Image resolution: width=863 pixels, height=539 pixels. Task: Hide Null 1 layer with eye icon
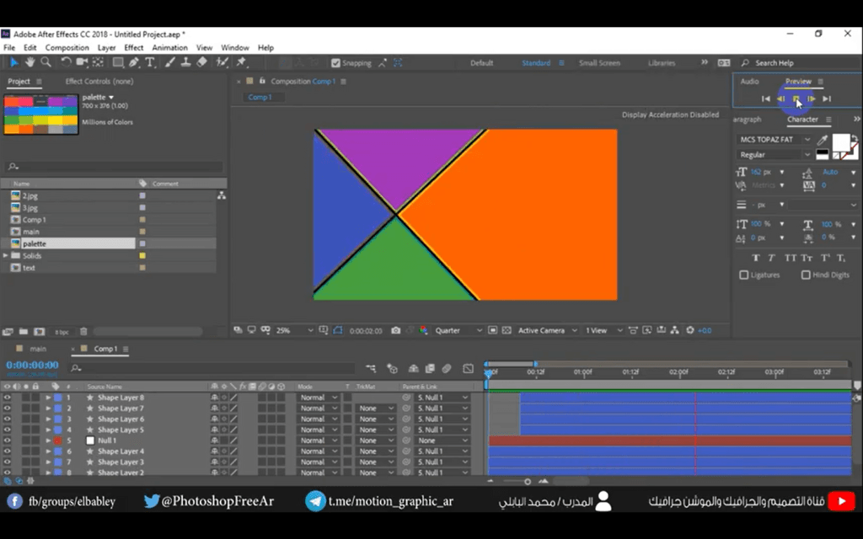tap(7, 440)
